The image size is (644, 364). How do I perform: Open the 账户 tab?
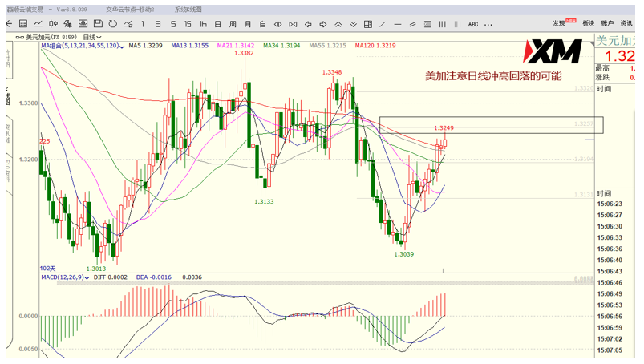click(607, 23)
